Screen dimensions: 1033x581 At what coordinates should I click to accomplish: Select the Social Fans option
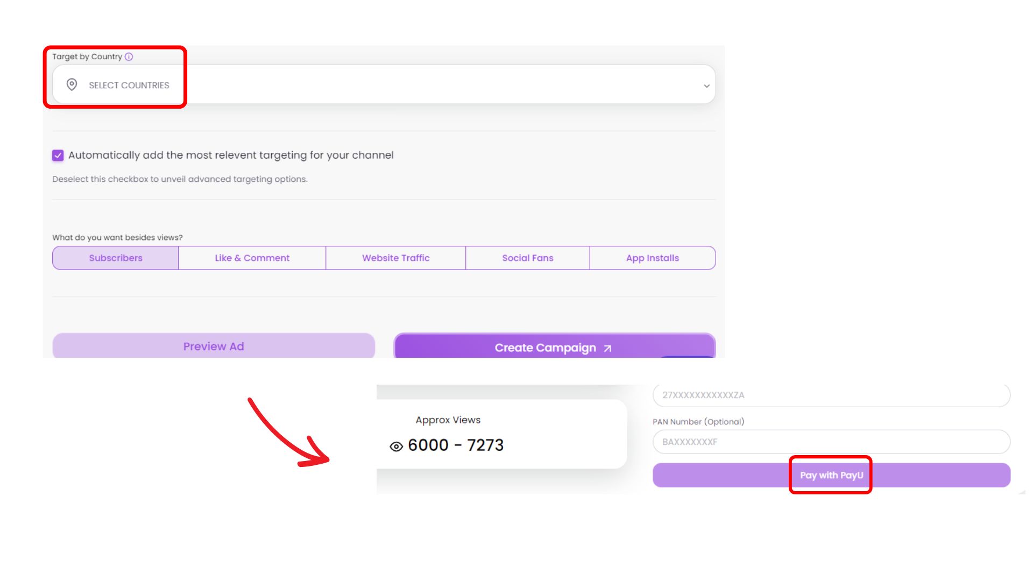click(x=527, y=258)
